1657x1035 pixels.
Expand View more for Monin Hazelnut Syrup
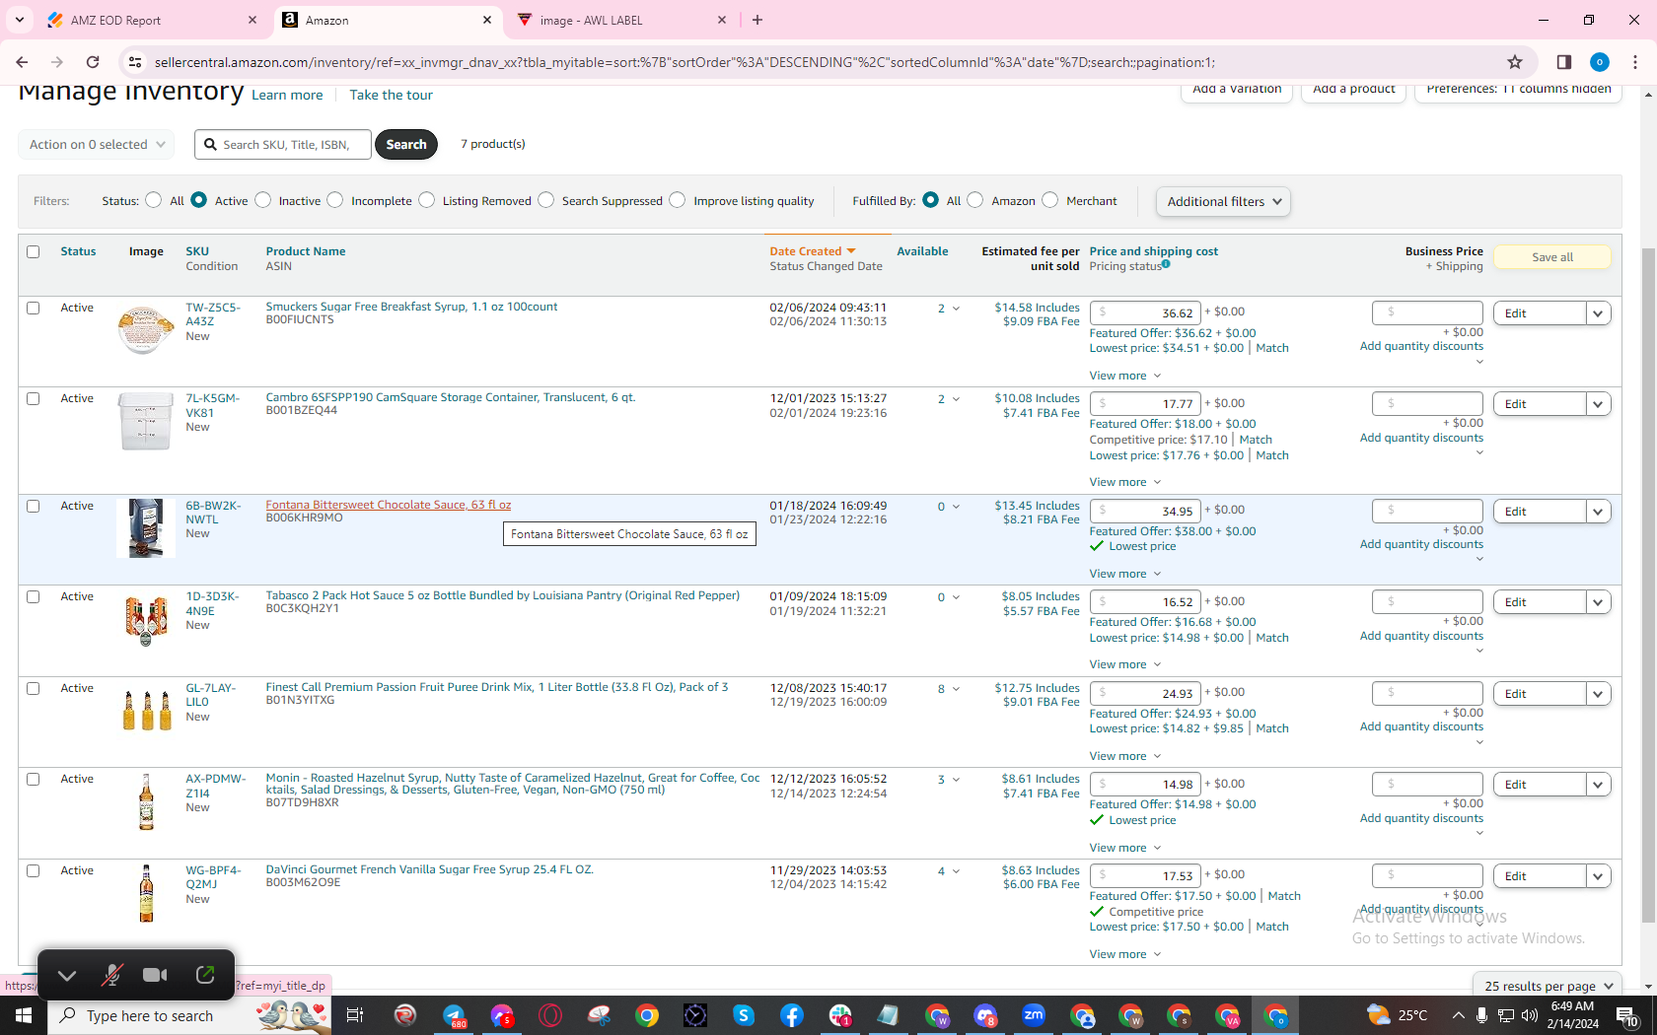pos(1125,848)
